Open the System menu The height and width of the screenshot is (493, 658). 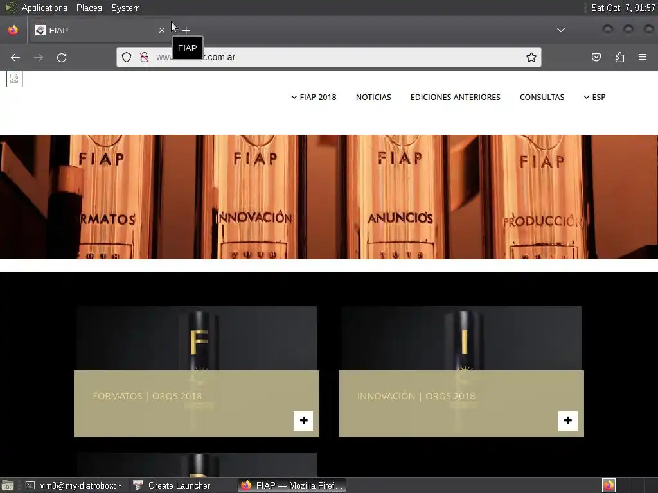[125, 8]
